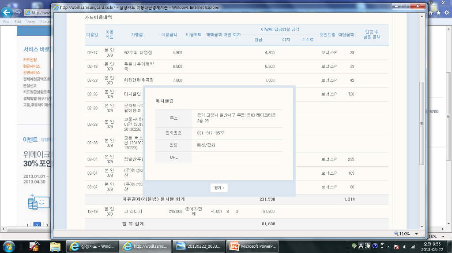Image resolution: width=452 pixels, height=253 pixels.
Task: Click the 이용일 column header
Action: [92, 34]
